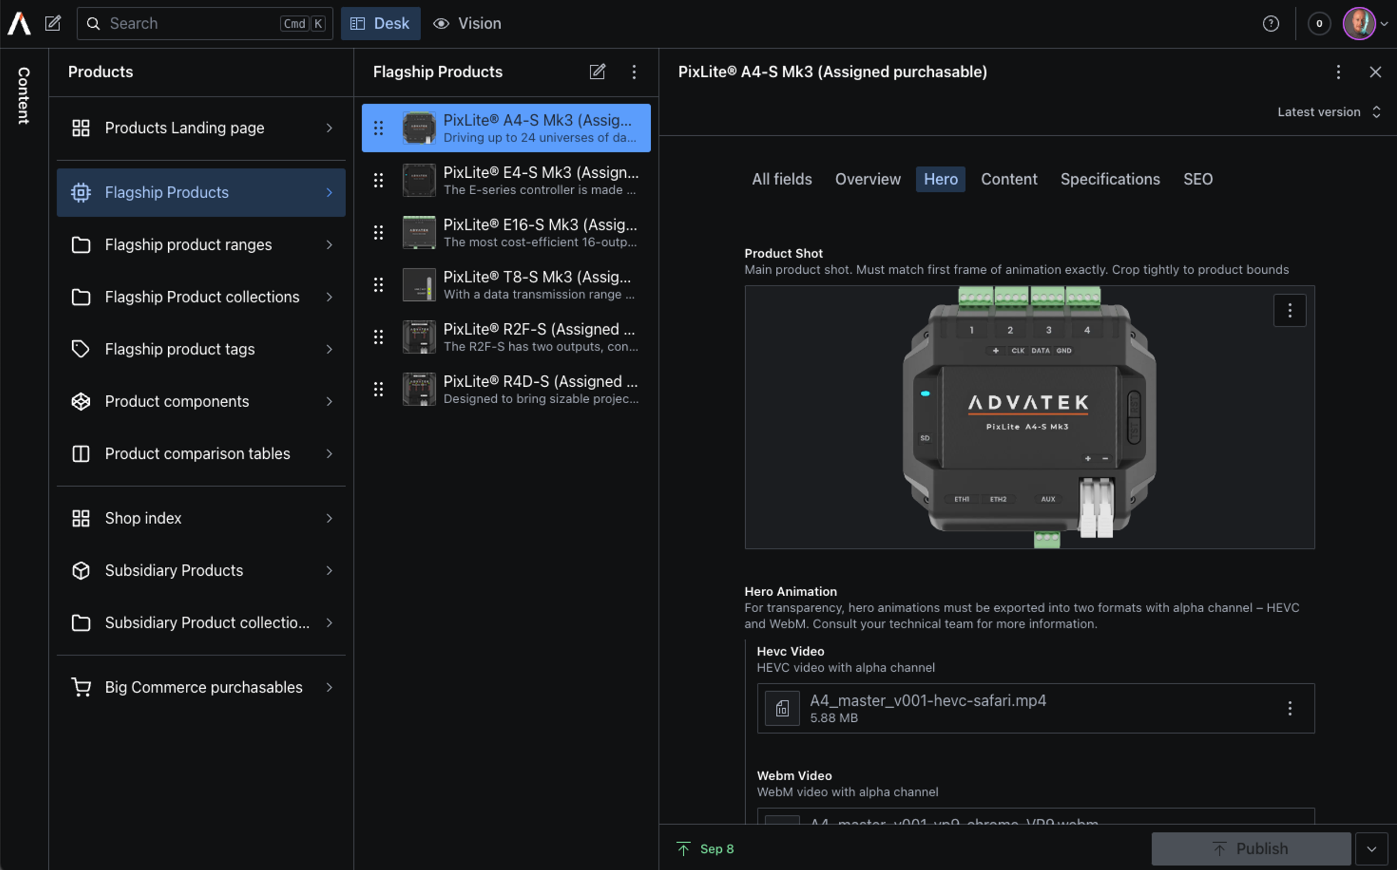Open options for the HEVC video file

[x=1290, y=708]
